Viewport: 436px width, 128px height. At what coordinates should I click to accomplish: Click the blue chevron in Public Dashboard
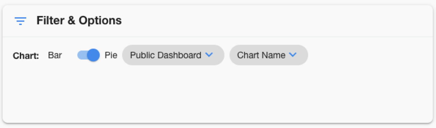pyautogui.click(x=209, y=55)
